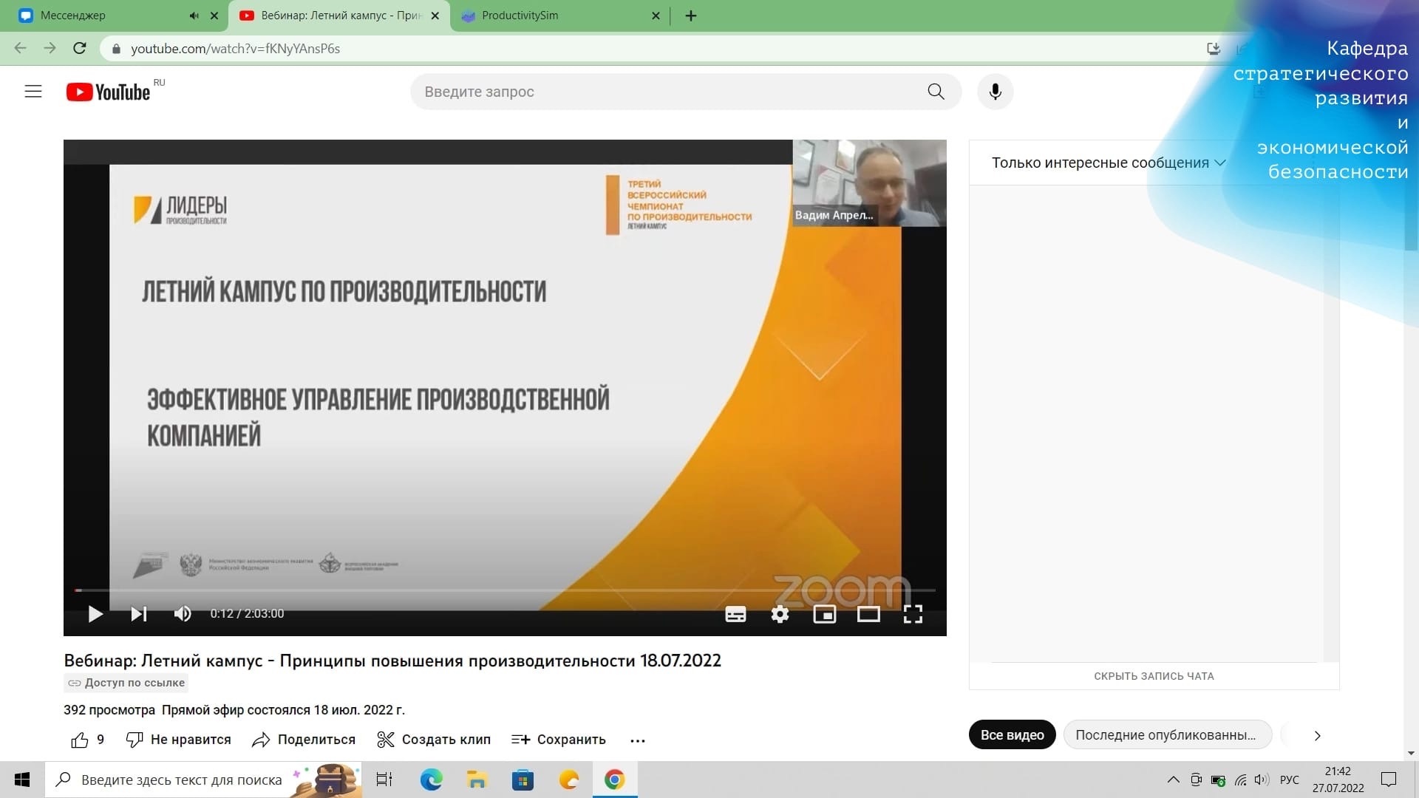Select the Все видео chip
Viewport: 1419px width, 798px height.
pos(1012,735)
